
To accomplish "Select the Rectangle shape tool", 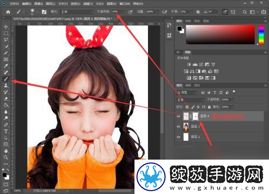I will [6, 144].
